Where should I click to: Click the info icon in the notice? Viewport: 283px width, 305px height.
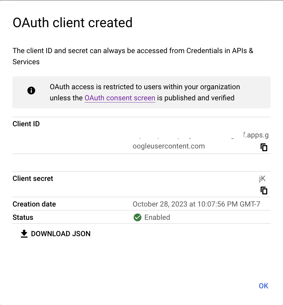tap(31, 90)
